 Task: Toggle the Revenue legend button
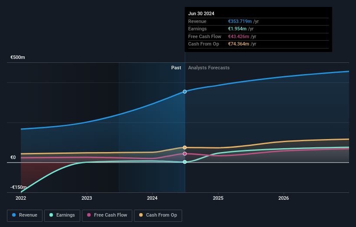point(25,215)
